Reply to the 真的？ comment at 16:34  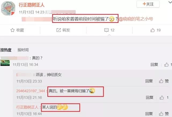tap(154, 65)
